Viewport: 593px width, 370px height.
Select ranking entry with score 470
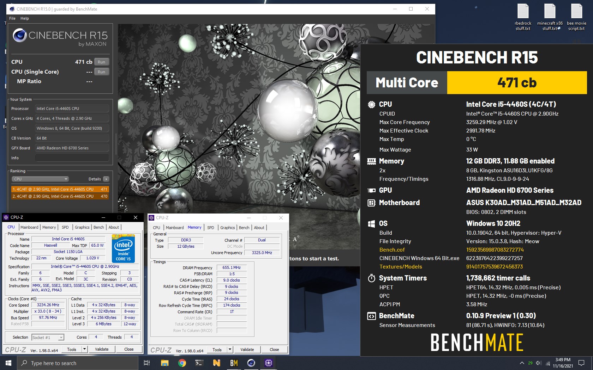pyautogui.click(x=60, y=196)
